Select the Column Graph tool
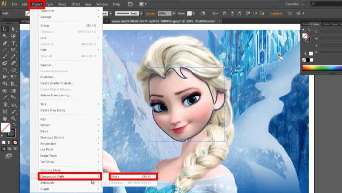 pos(13,105)
